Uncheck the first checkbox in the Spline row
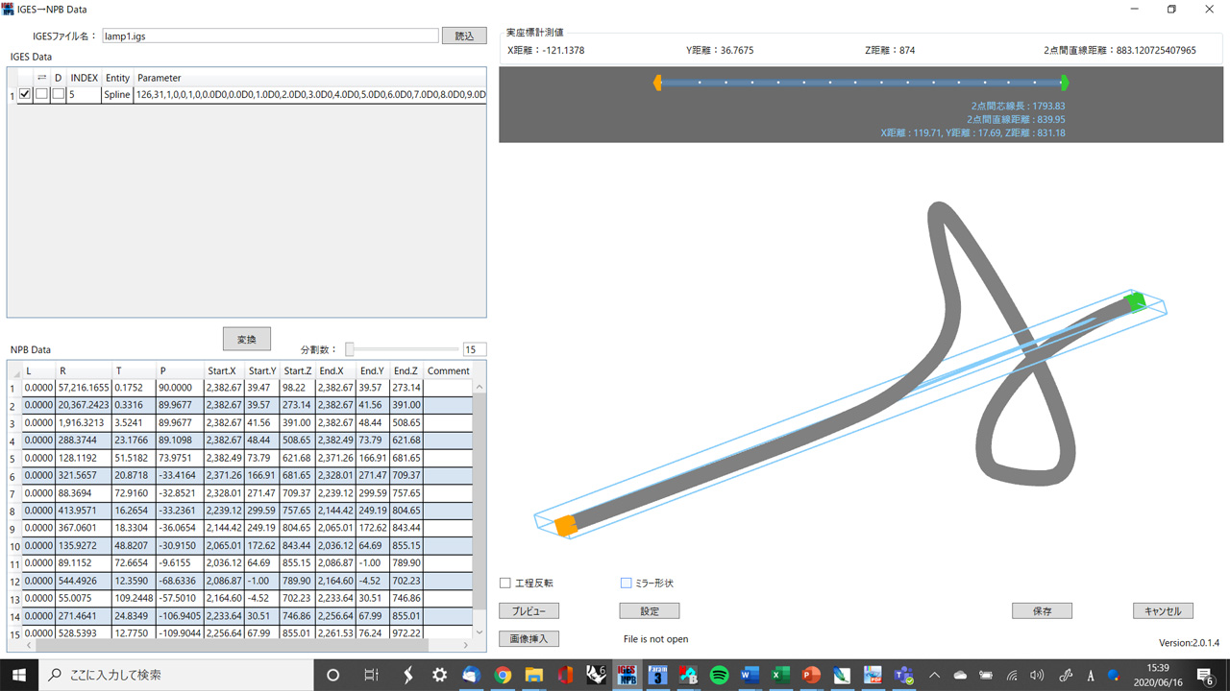 [x=25, y=95]
